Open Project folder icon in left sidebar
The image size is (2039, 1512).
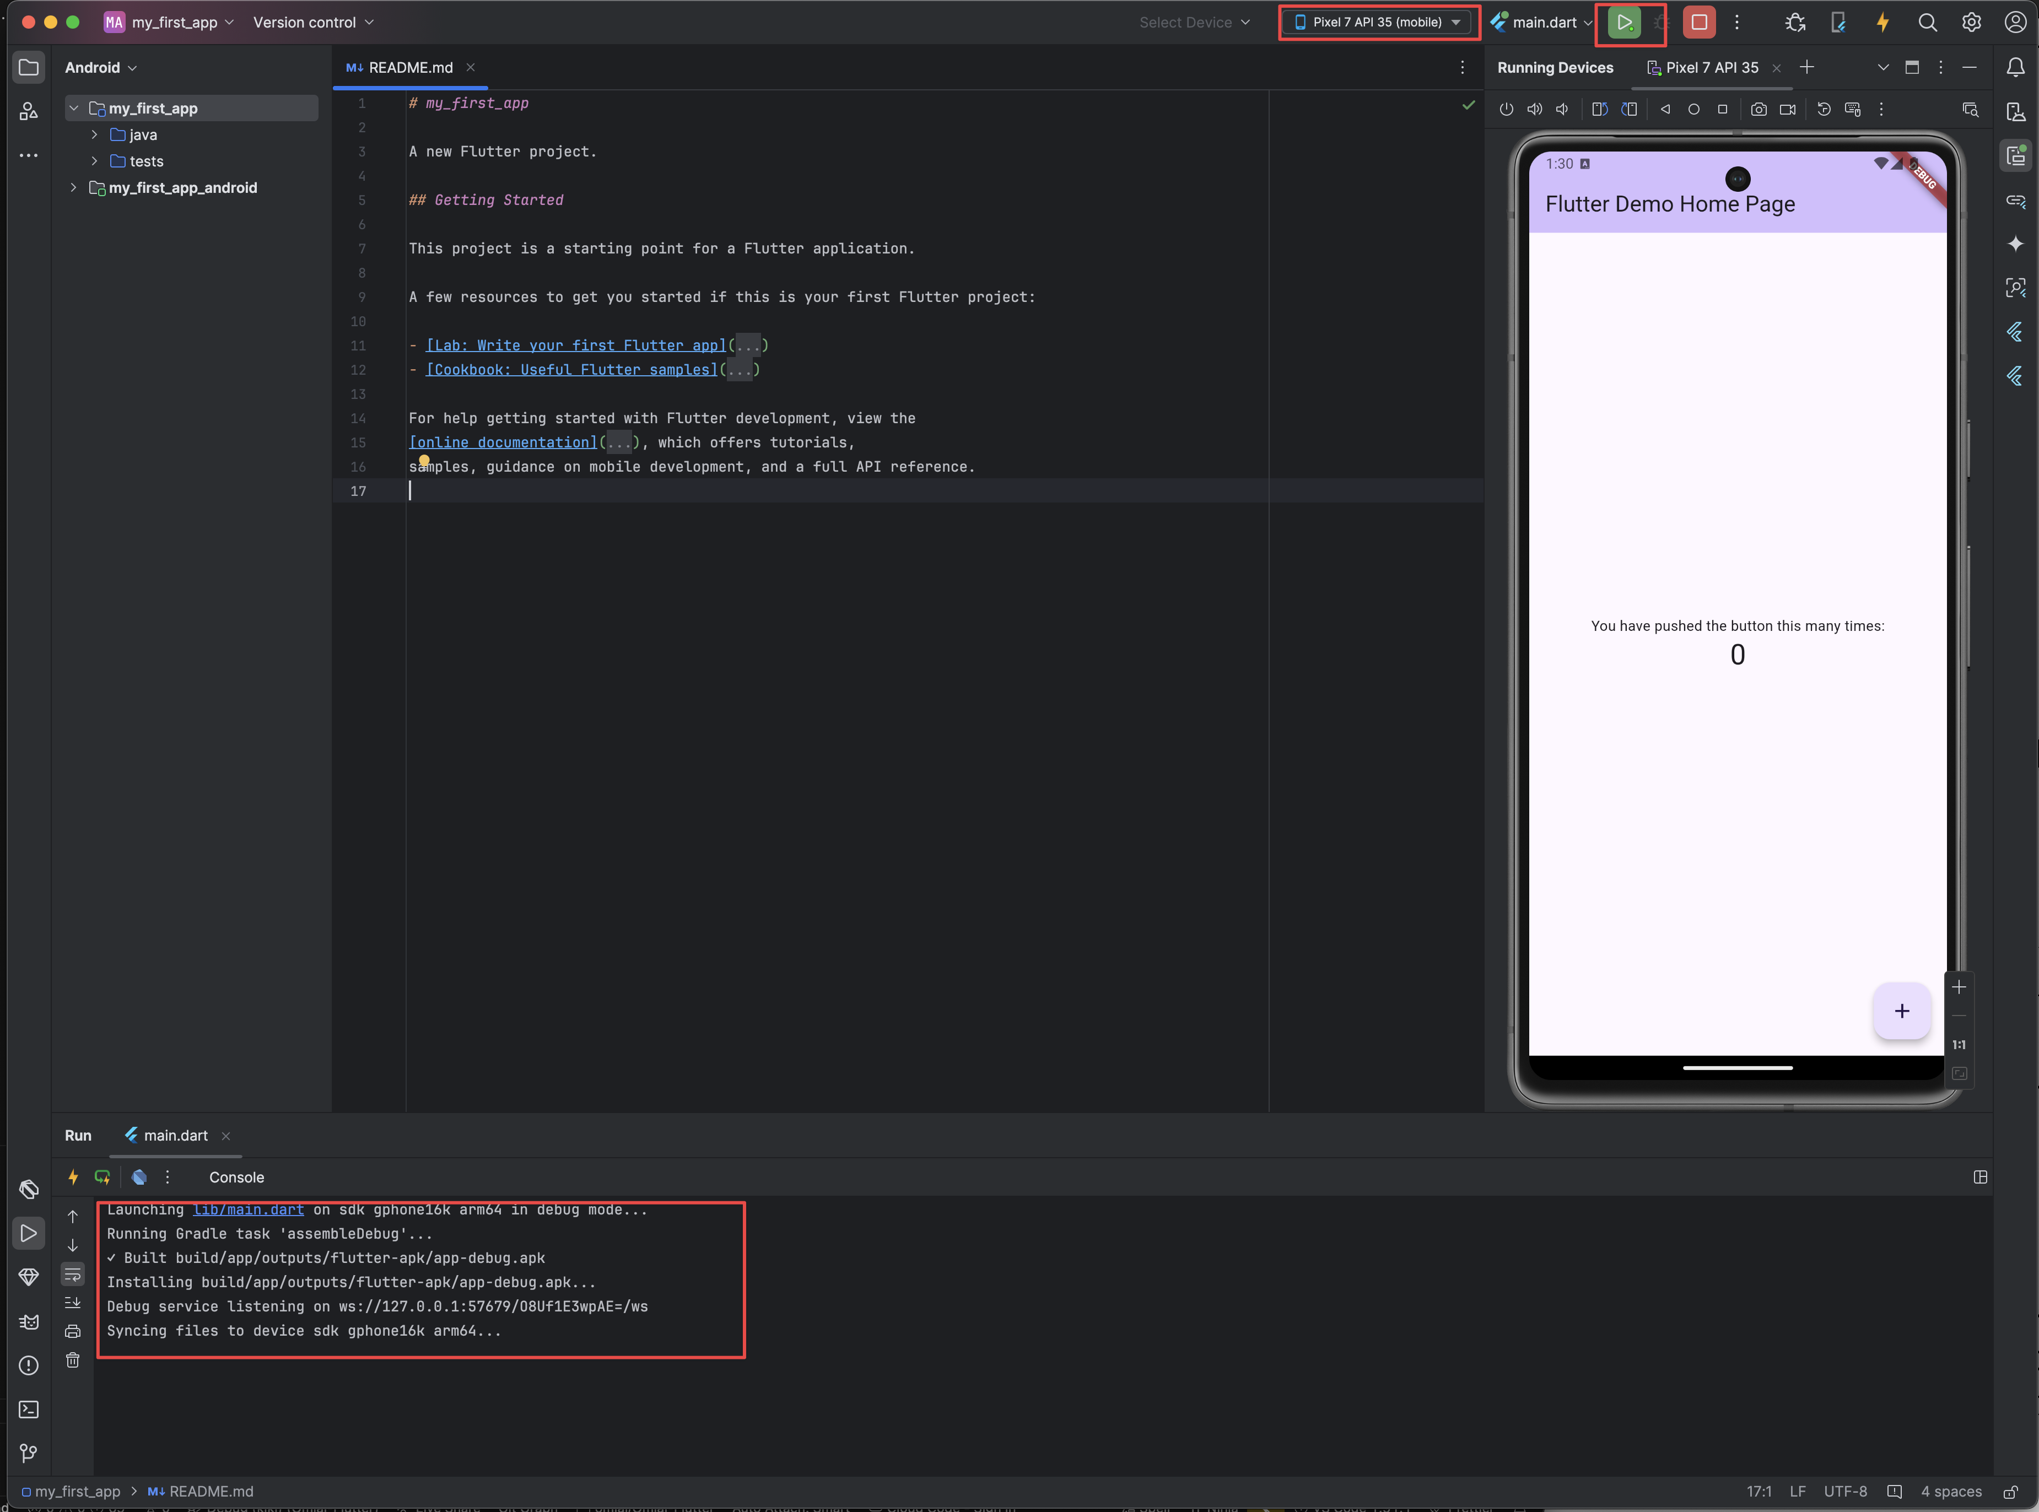28,67
